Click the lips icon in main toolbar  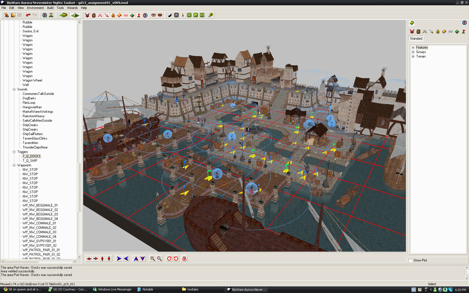[160, 15]
